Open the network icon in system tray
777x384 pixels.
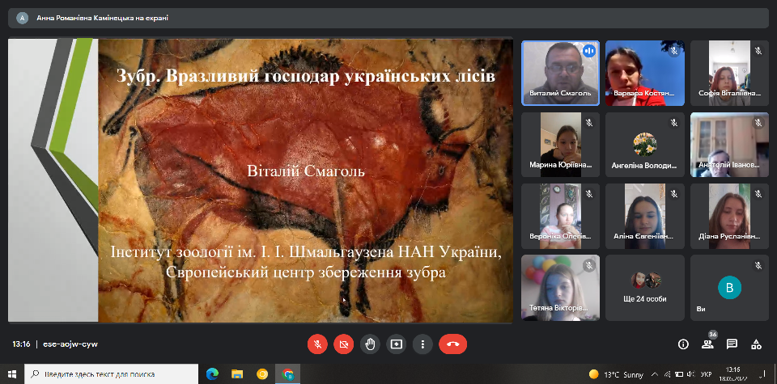pos(668,374)
